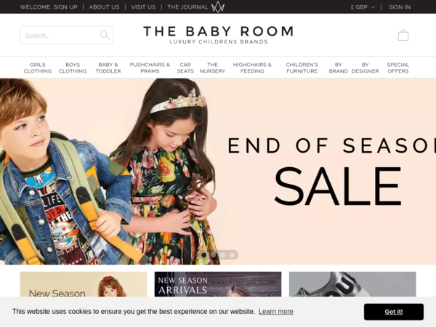Click the End of Season Sale banner
The width and height of the screenshot is (436, 327).
[218, 171]
